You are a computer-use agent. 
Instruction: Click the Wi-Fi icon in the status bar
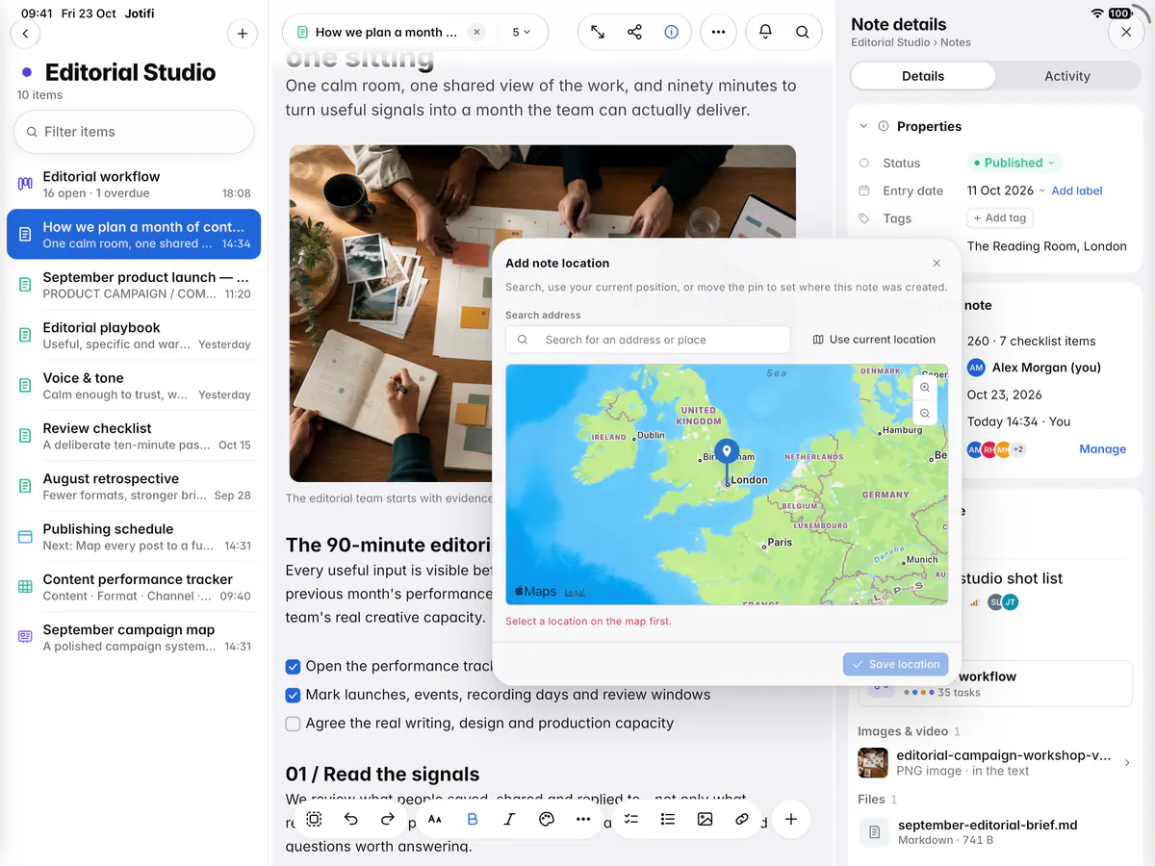1097,13
